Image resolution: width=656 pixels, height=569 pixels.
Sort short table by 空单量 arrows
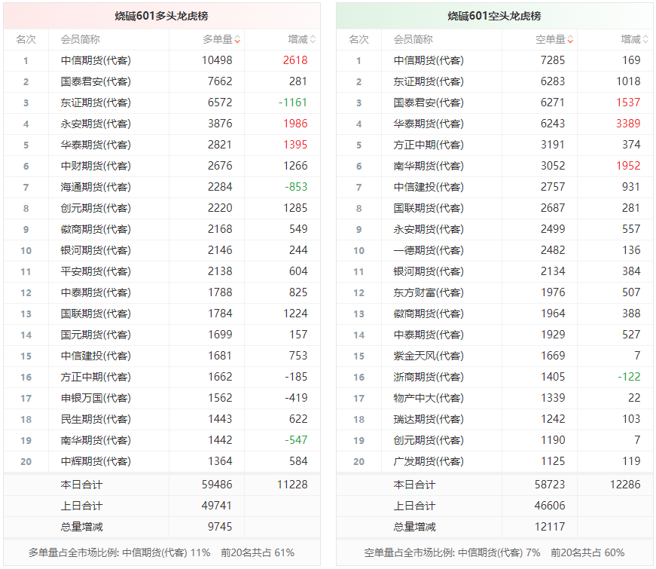570,39
